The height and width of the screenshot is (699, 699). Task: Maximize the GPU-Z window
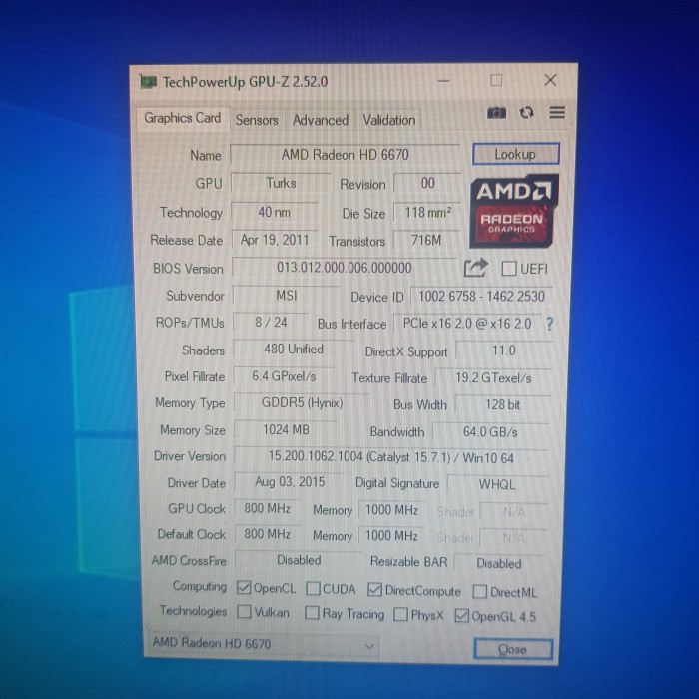(x=496, y=80)
